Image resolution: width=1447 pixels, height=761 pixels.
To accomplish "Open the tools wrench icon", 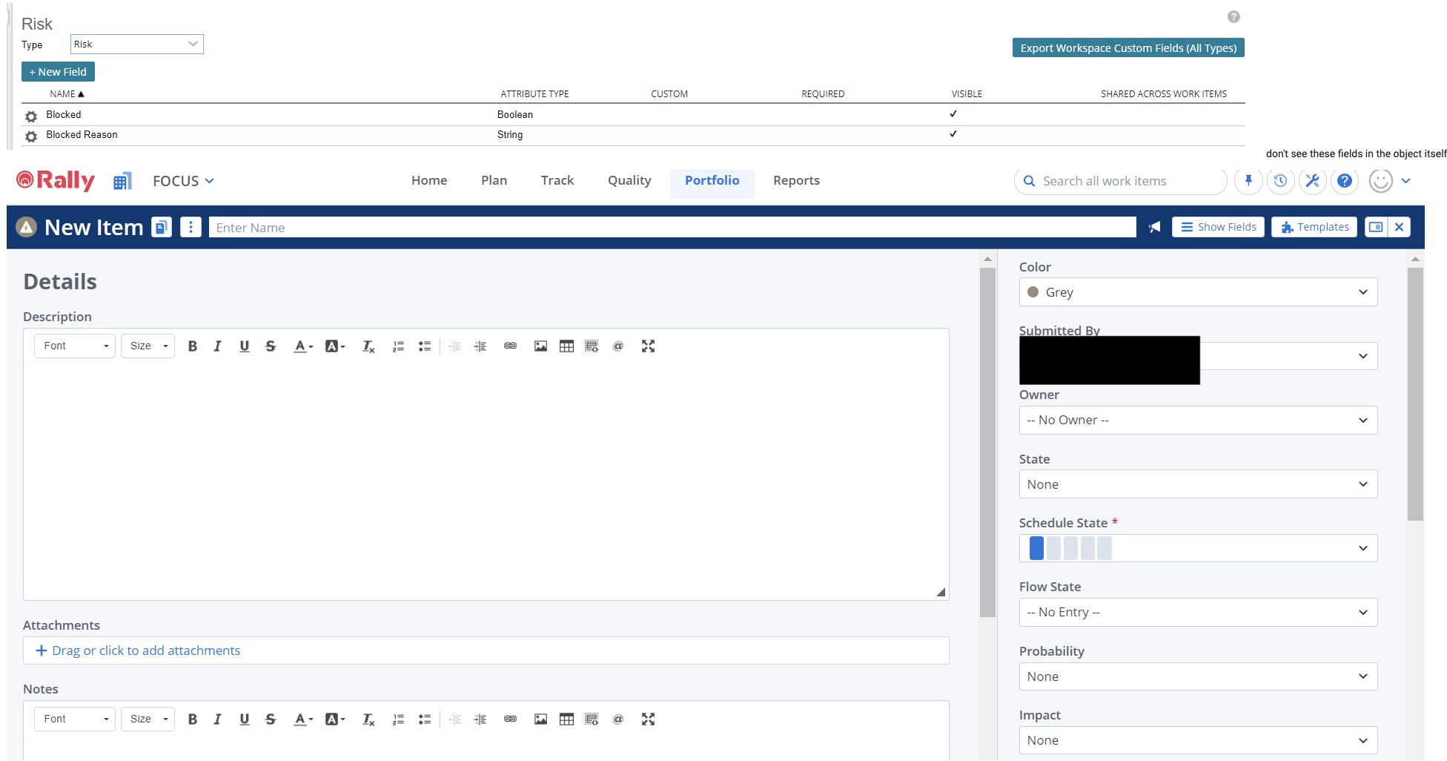I will [1312, 181].
